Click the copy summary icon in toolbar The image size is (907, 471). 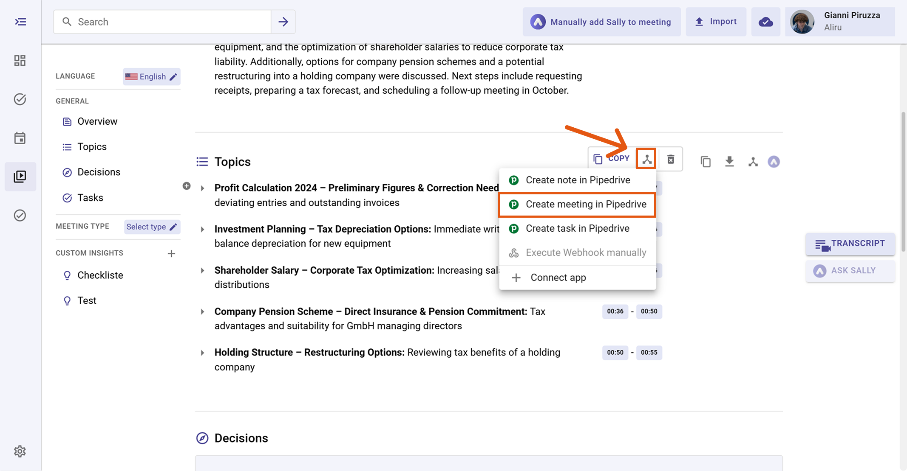click(706, 162)
